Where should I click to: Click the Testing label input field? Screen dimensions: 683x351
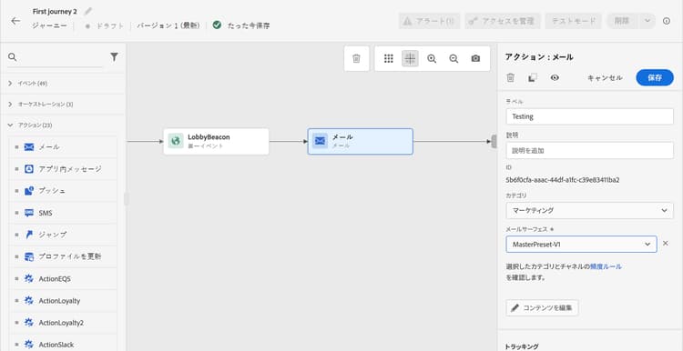pos(590,116)
